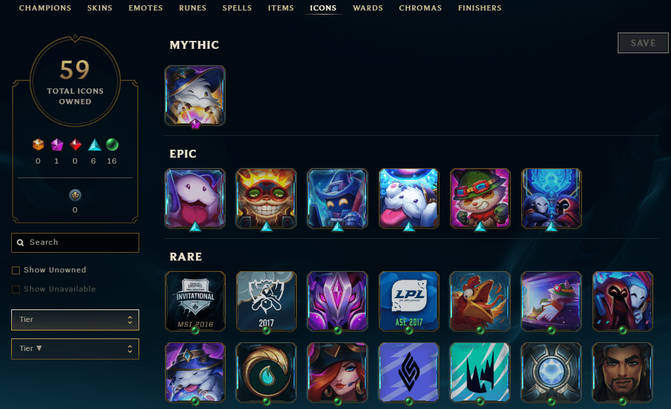671x409 pixels.
Task: Choose the LPL ASE 2017 icon
Action: 408,301
